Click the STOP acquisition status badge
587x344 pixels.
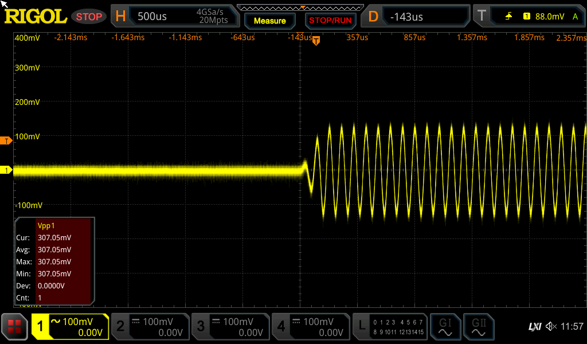[x=89, y=17]
